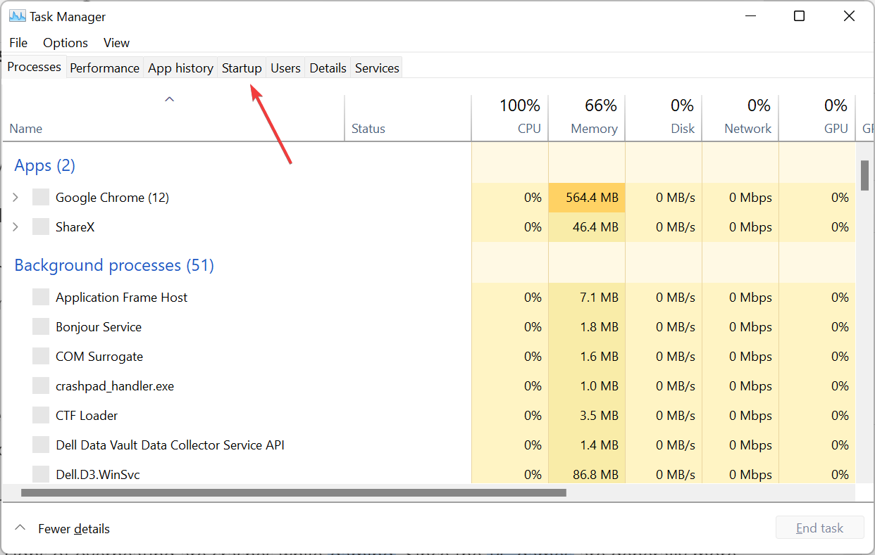Click the CTF Loader icon
The image size is (875, 555).
click(40, 415)
